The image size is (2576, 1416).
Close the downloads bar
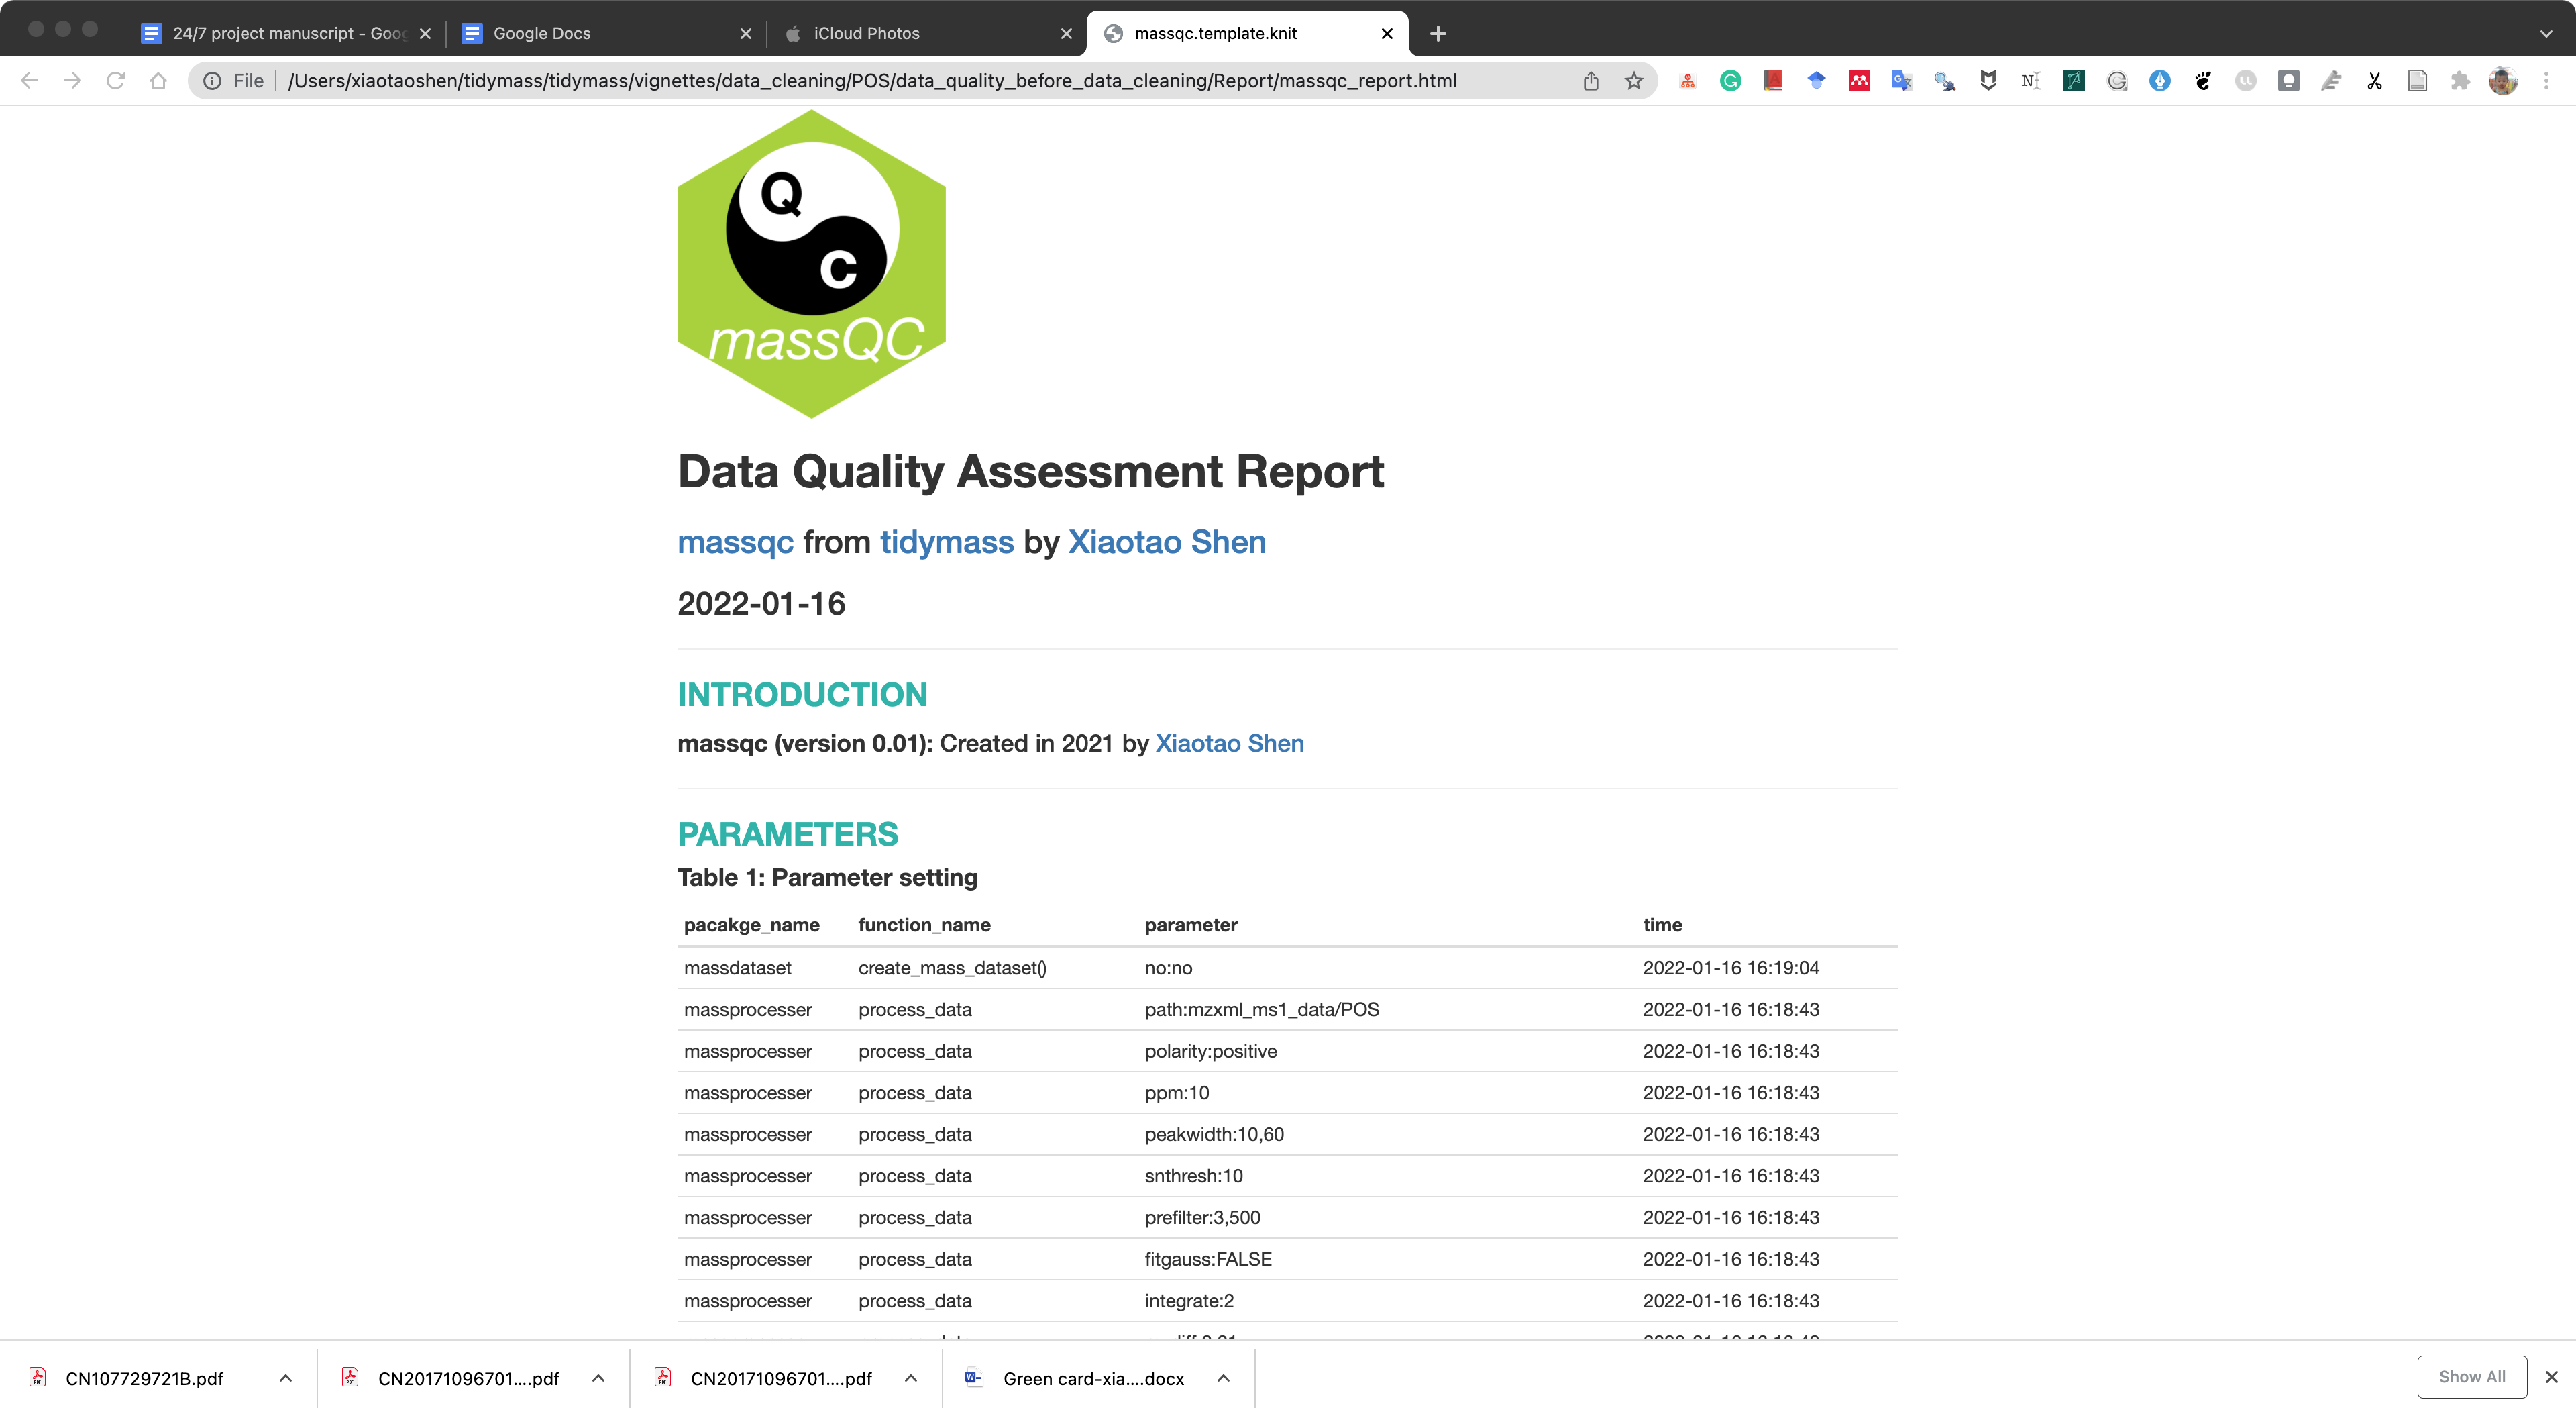click(x=2551, y=1377)
